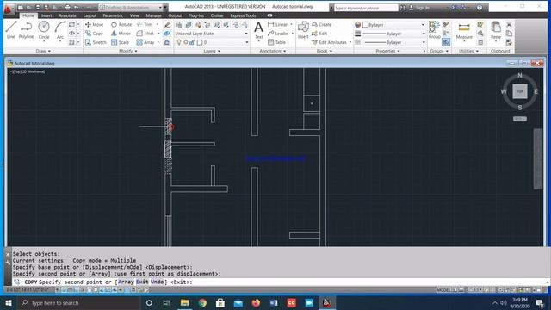Select the Arc tool
551x310 pixels.
pyautogui.click(x=60, y=29)
